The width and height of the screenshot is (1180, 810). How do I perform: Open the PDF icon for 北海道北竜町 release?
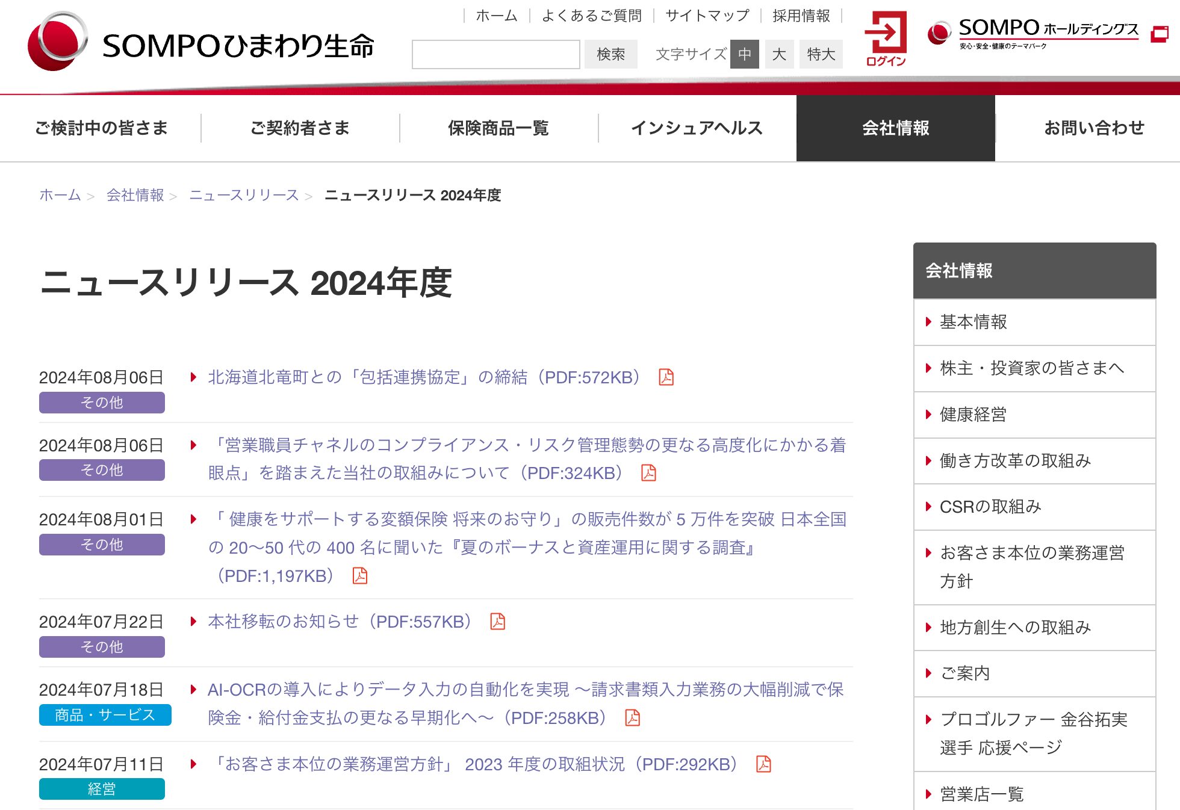tap(666, 378)
